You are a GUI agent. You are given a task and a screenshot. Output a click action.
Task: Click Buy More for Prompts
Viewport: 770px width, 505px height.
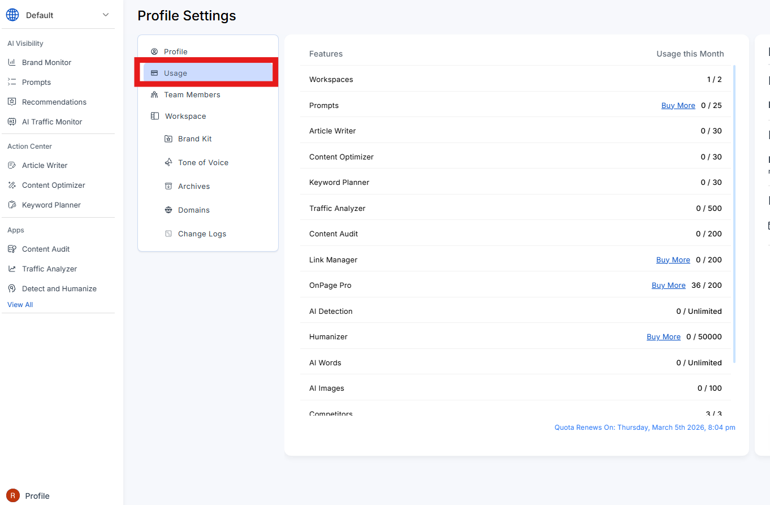[678, 106]
